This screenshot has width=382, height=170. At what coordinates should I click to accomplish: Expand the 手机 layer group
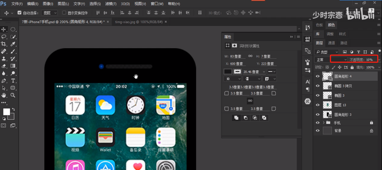(x=323, y=122)
